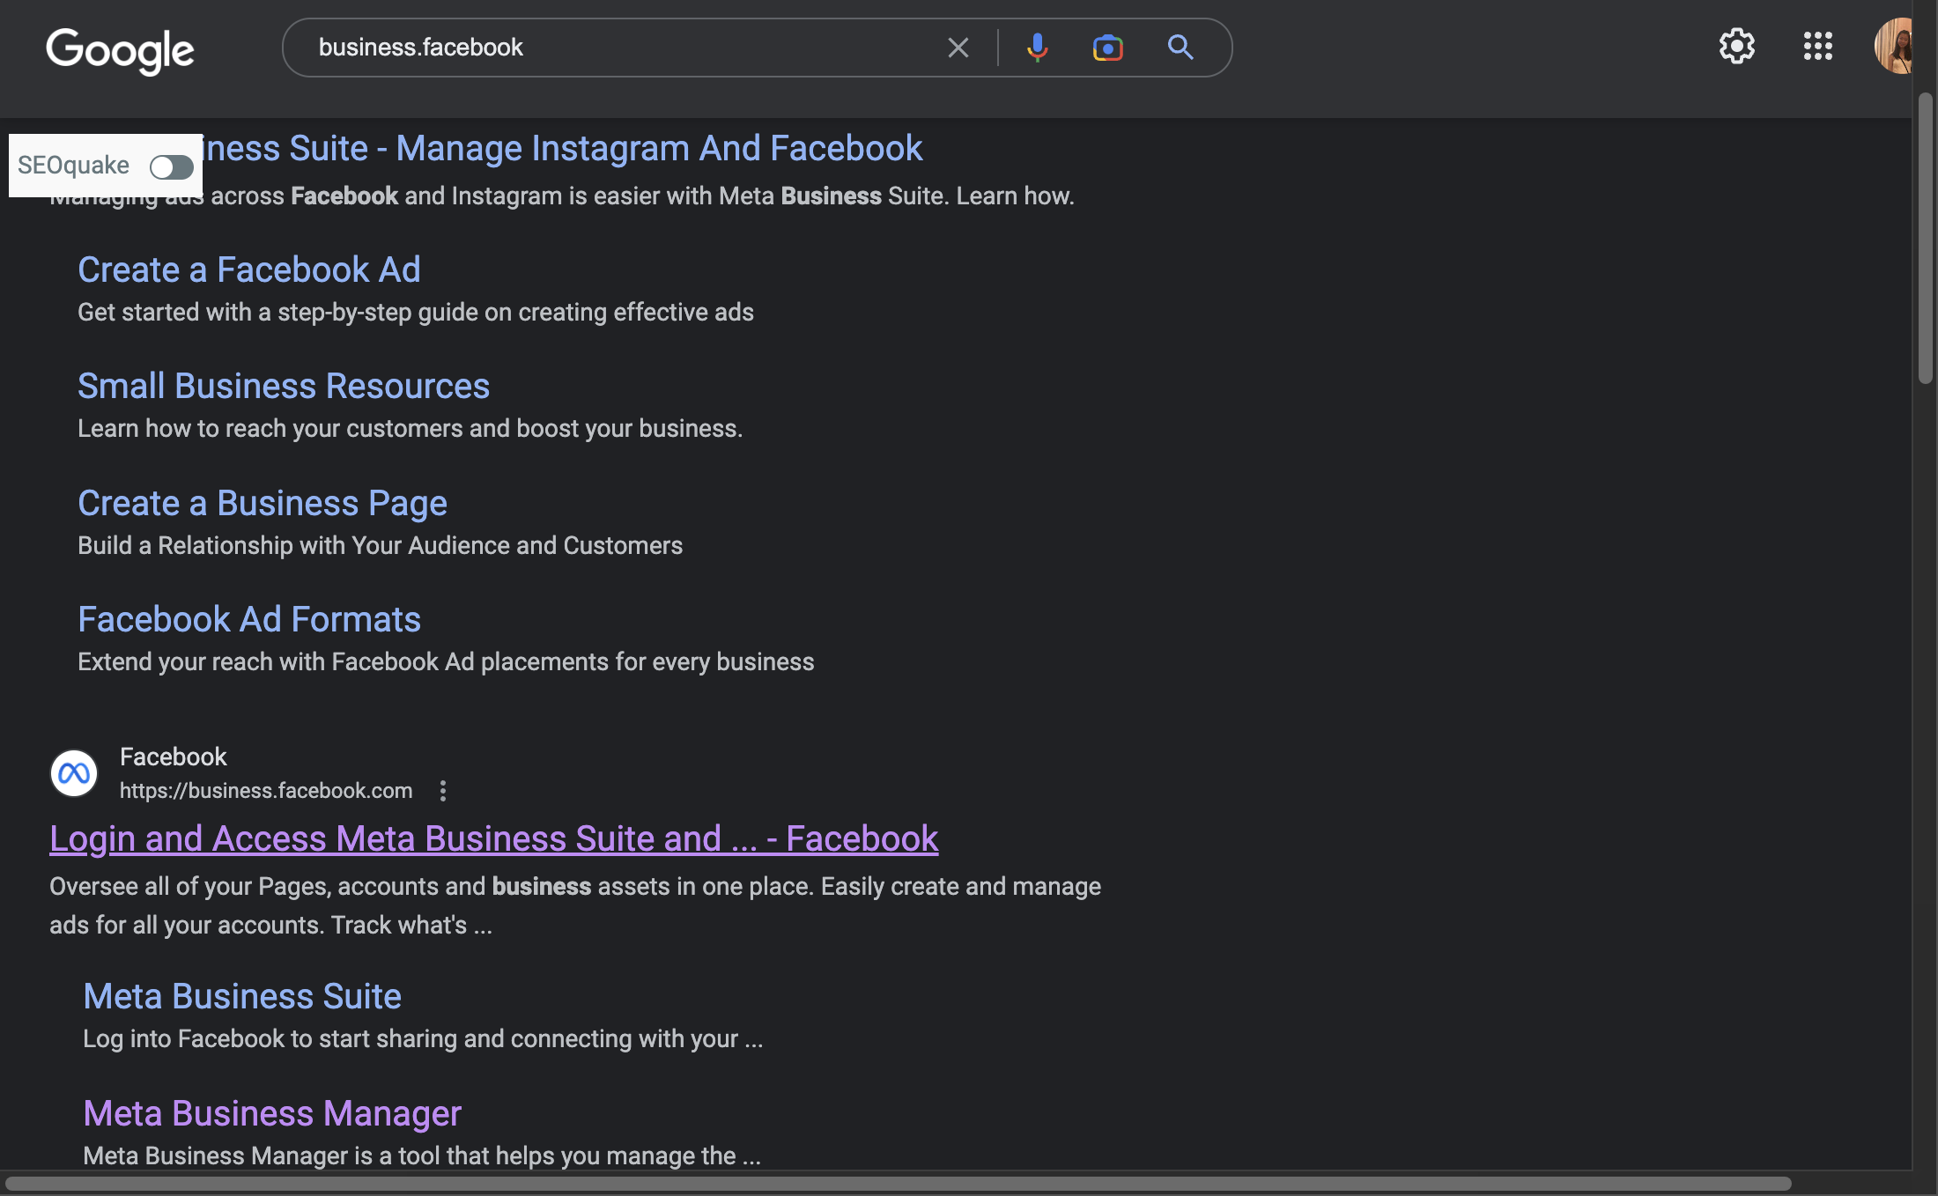
Task: Click the 'Oversee all of your Pages' description
Action: coord(575,905)
